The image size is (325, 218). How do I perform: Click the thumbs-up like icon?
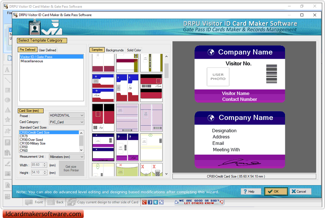click(161, 202)
